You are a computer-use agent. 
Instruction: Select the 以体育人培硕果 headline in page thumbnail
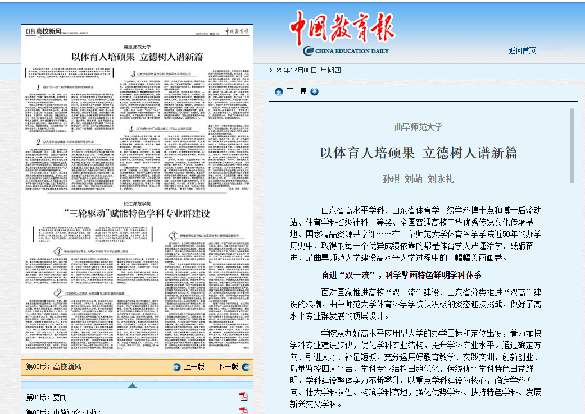[137, 57]
